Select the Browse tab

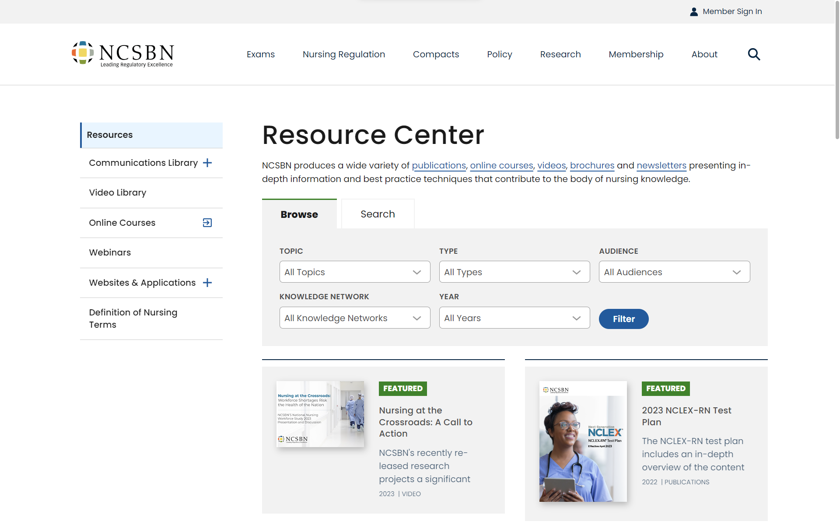[299, 214]
